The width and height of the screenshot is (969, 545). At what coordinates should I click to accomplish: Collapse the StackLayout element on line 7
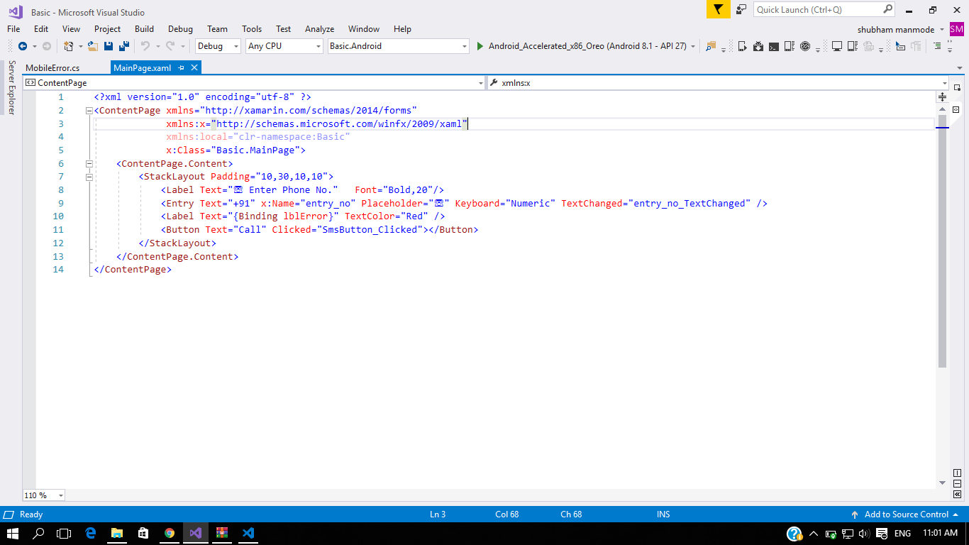(x=88, y=177)
